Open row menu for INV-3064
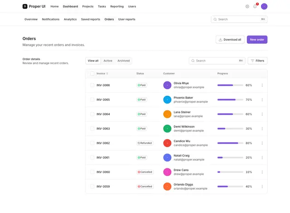 (x=262, y=114)
